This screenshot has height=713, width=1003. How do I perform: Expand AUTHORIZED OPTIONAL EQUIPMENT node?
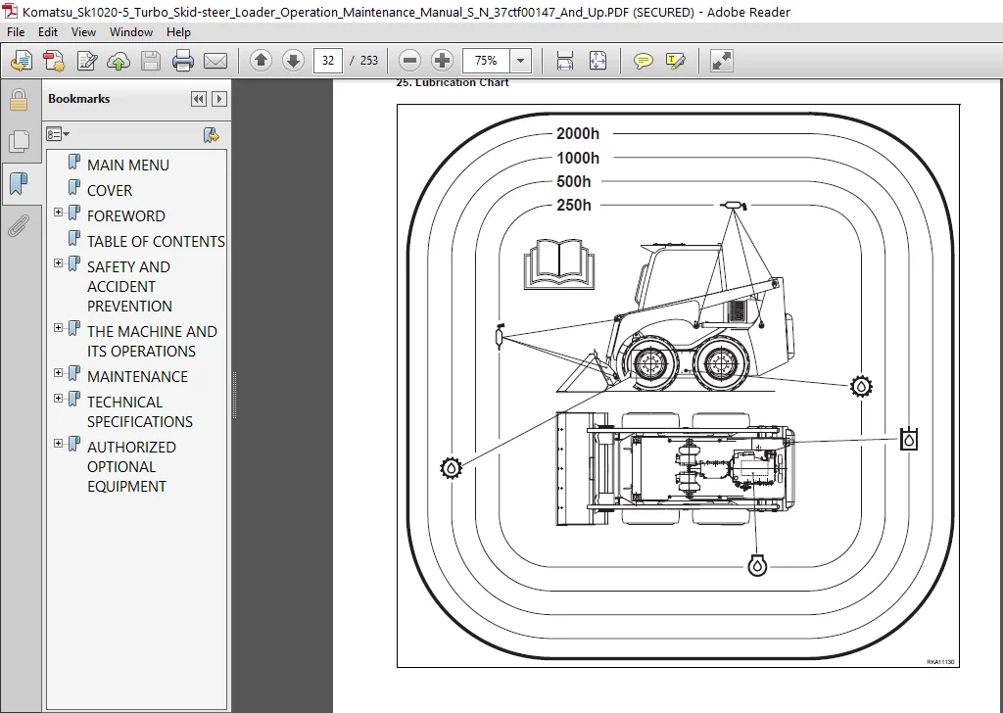pos(58,443)
